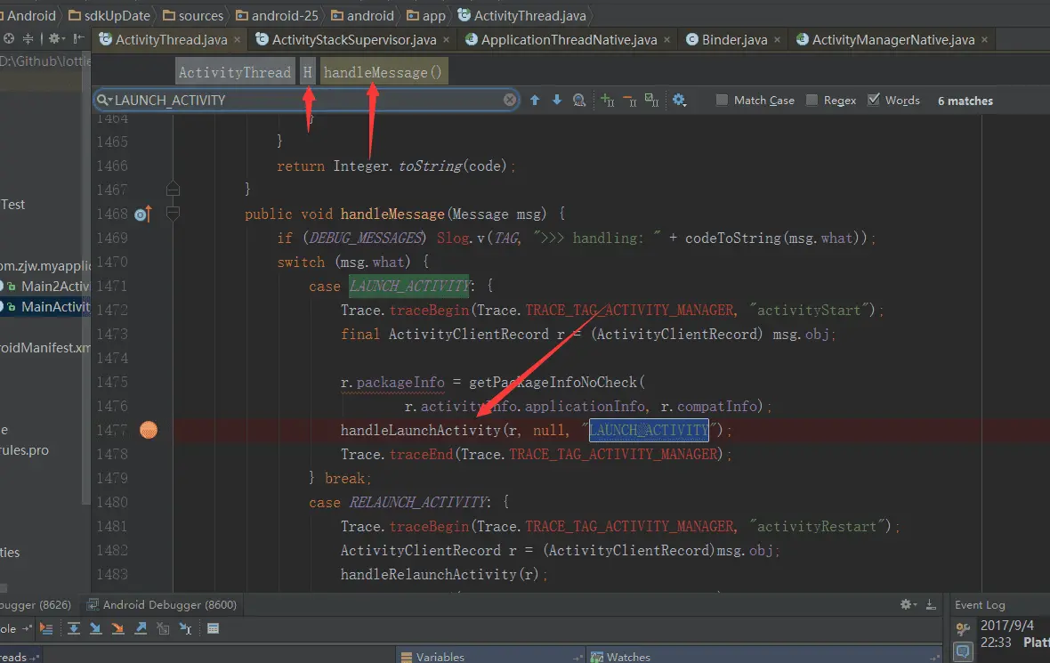
Task: Click collapse all icon in project panel
Action: 28,39
